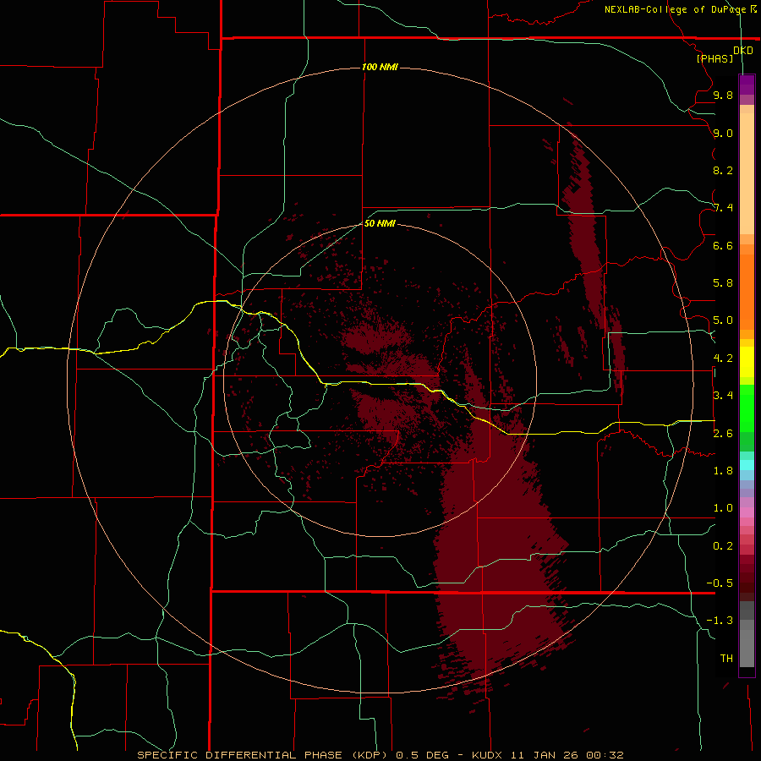
Task: Click the 1.0 scale value
Action: [723, 508]
